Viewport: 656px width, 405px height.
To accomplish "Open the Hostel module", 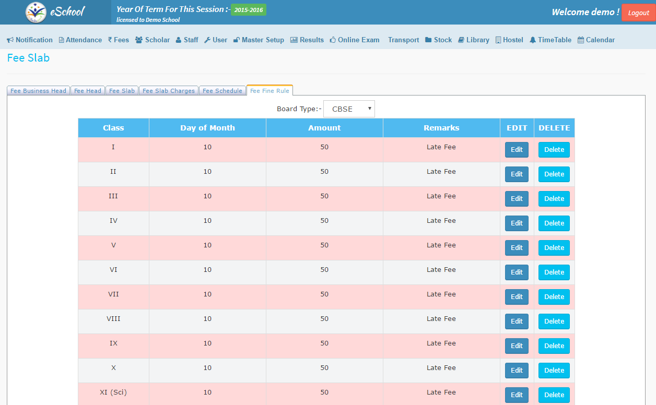I will (509, 40).
